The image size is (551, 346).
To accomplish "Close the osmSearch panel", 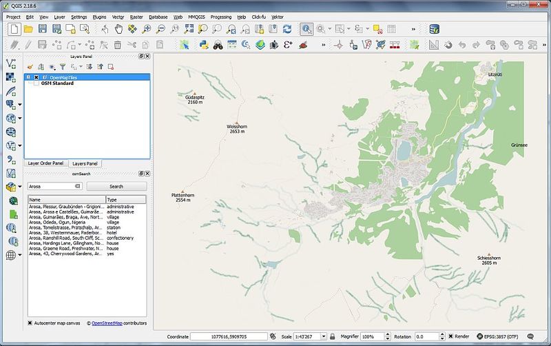I will [x=147, y=174].
